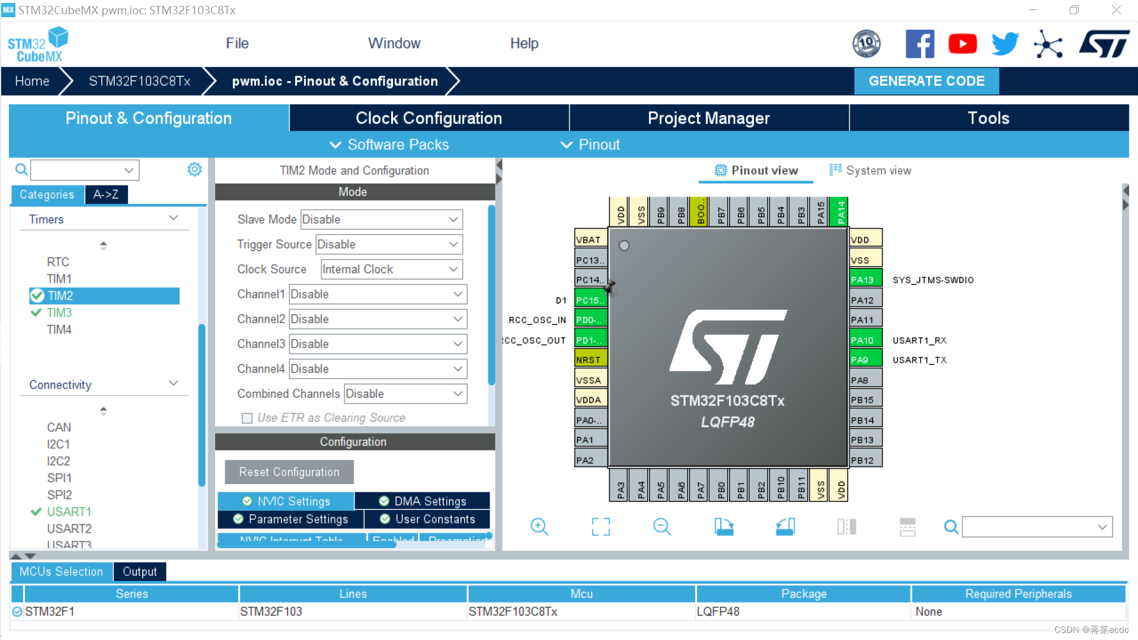
Task: Click the fit-to-screen frame icon
Action: pos(600,526)
